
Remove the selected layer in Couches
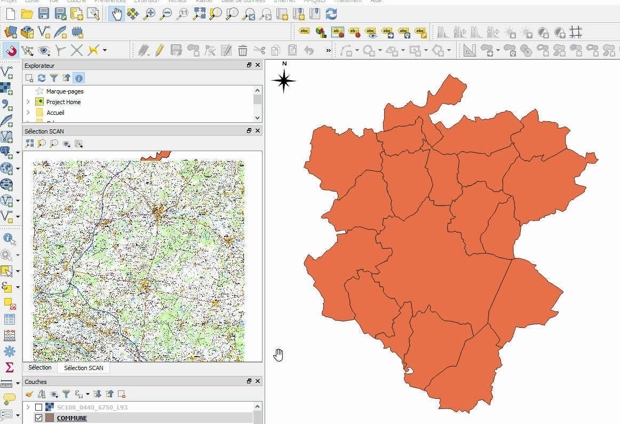[x=122, y=394]
